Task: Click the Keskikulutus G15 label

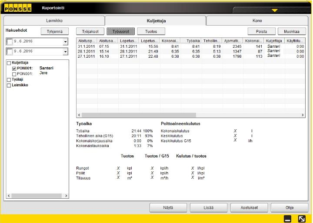Action: pyautogui.click(x=176, y=141)
